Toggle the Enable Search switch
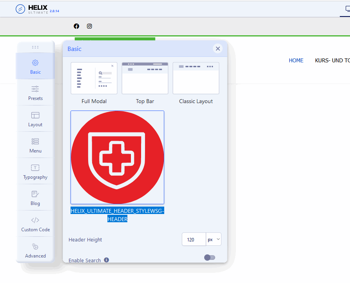This screenshot has width=350, height=283. [210, 258]
